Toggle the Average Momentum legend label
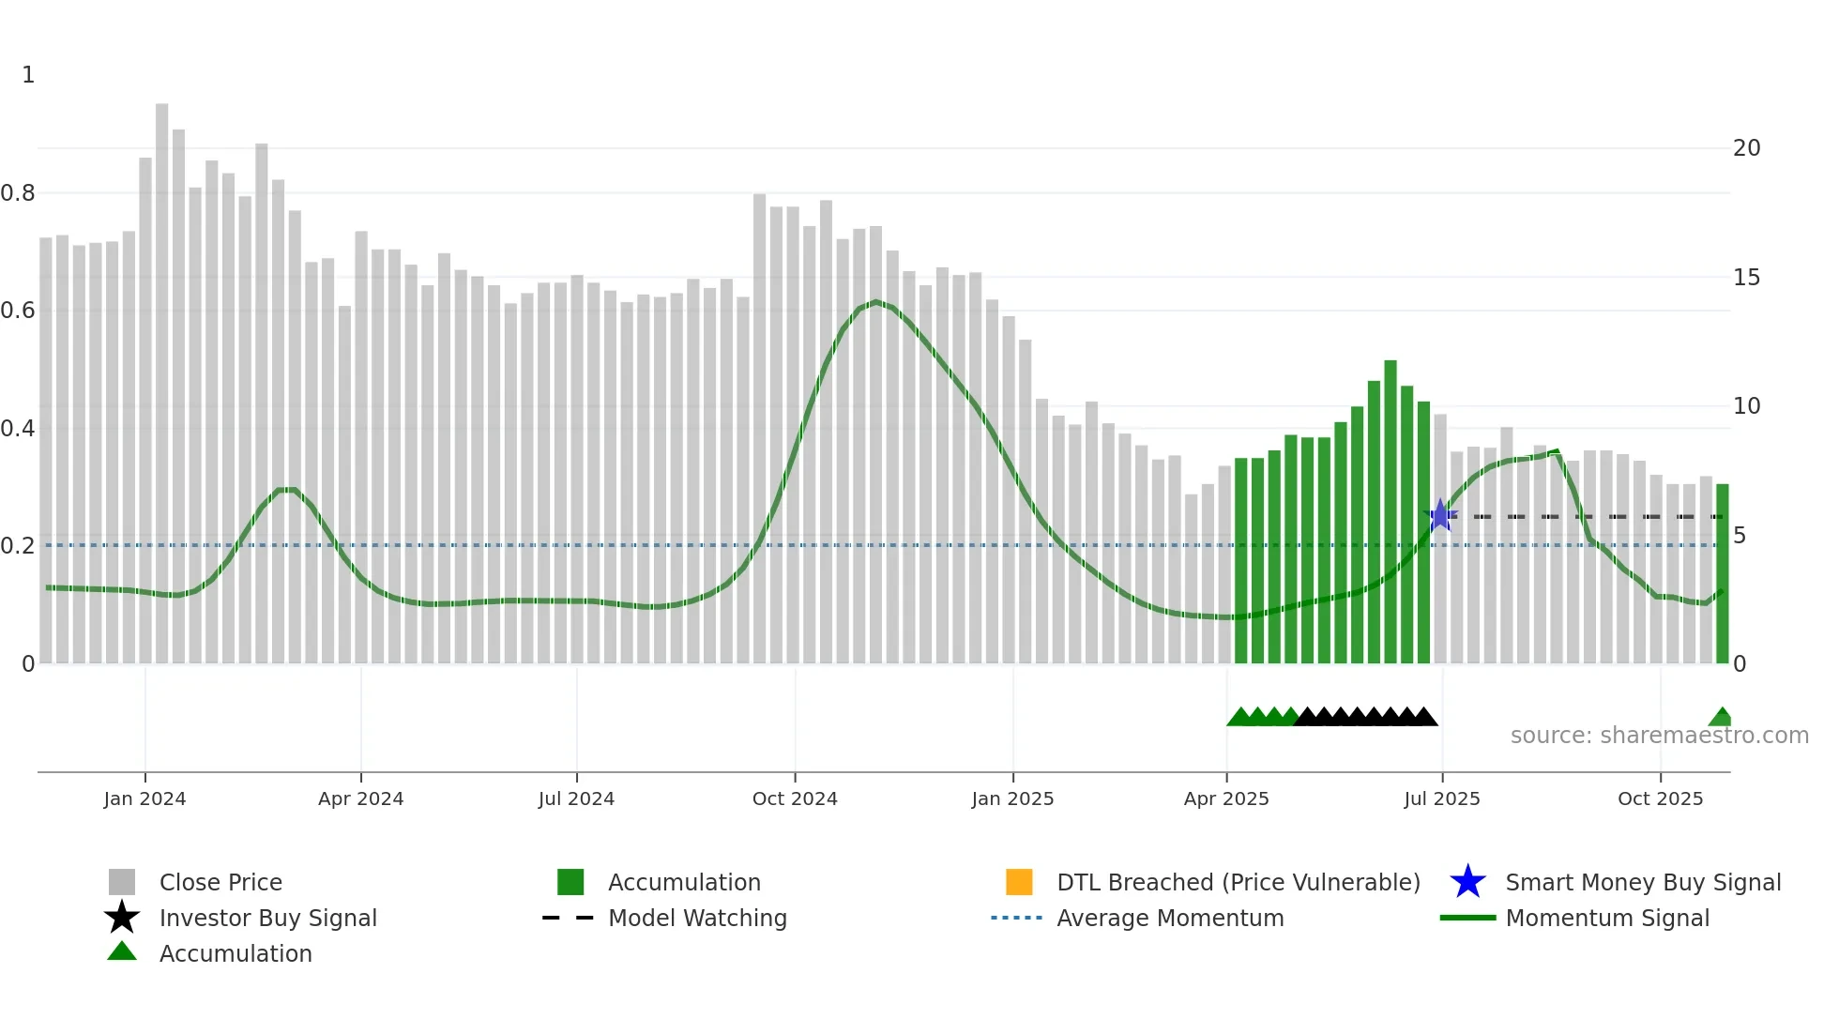The width and height of the screenshot is (1839, 1034). (1170, 918)
